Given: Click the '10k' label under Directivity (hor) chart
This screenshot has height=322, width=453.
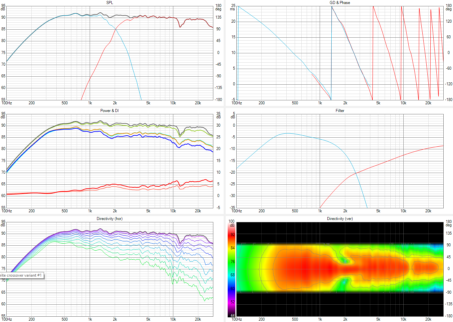Looking at the screenshot, I should (173, 319).
